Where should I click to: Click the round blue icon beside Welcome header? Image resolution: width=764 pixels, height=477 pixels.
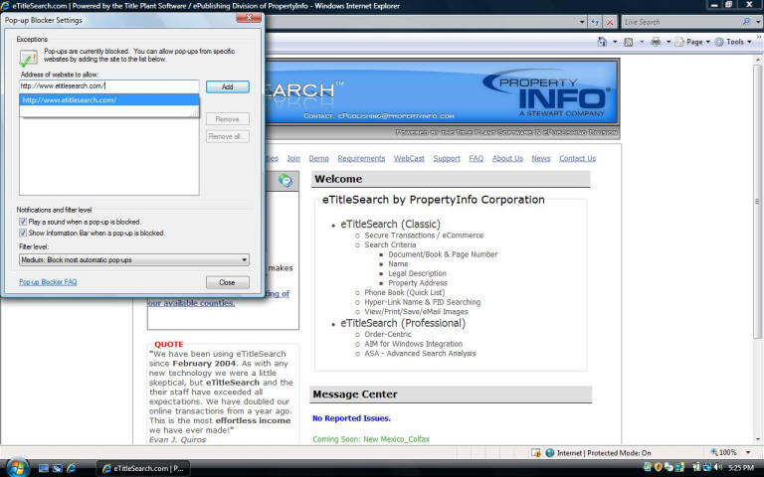(x=286, y=181)
